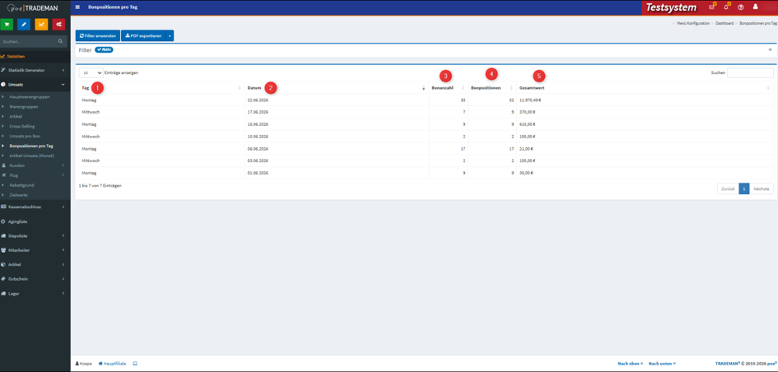
Task: Click the value 610,00 €
Action: click(x=528, y=124)
